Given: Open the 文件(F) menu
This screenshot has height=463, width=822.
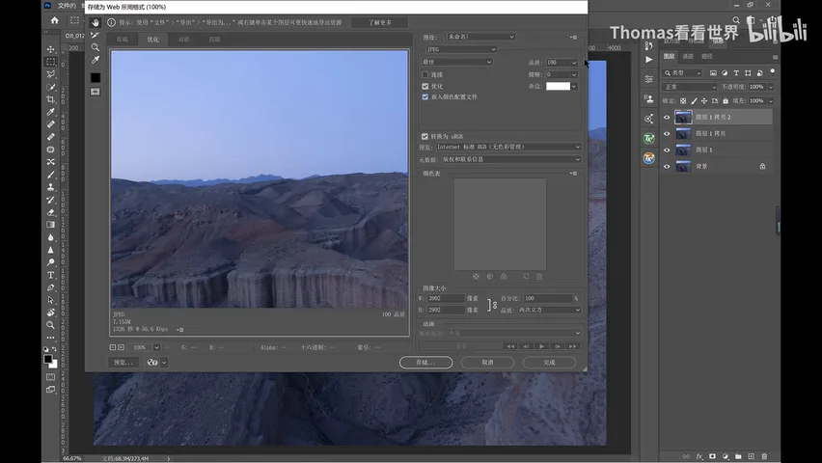Looking at the screenshot, I should pos(67,6).
